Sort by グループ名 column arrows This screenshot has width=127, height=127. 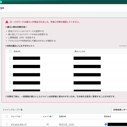click(x=21, y=116)
